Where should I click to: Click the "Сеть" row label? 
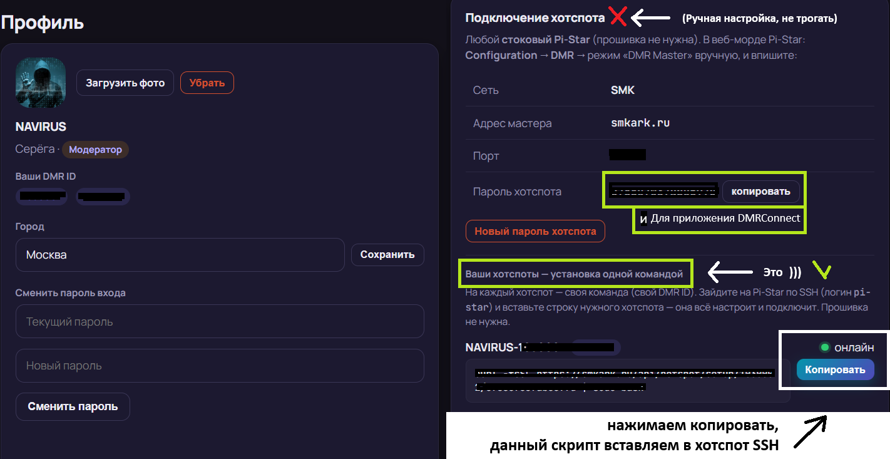[x=486, y=90]
